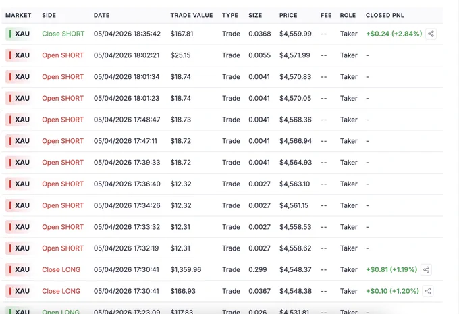Select size 0.0368
Image resolution: width=459 pixels, height=314 pixels.
pyautogui.click(x=260, y=34)
